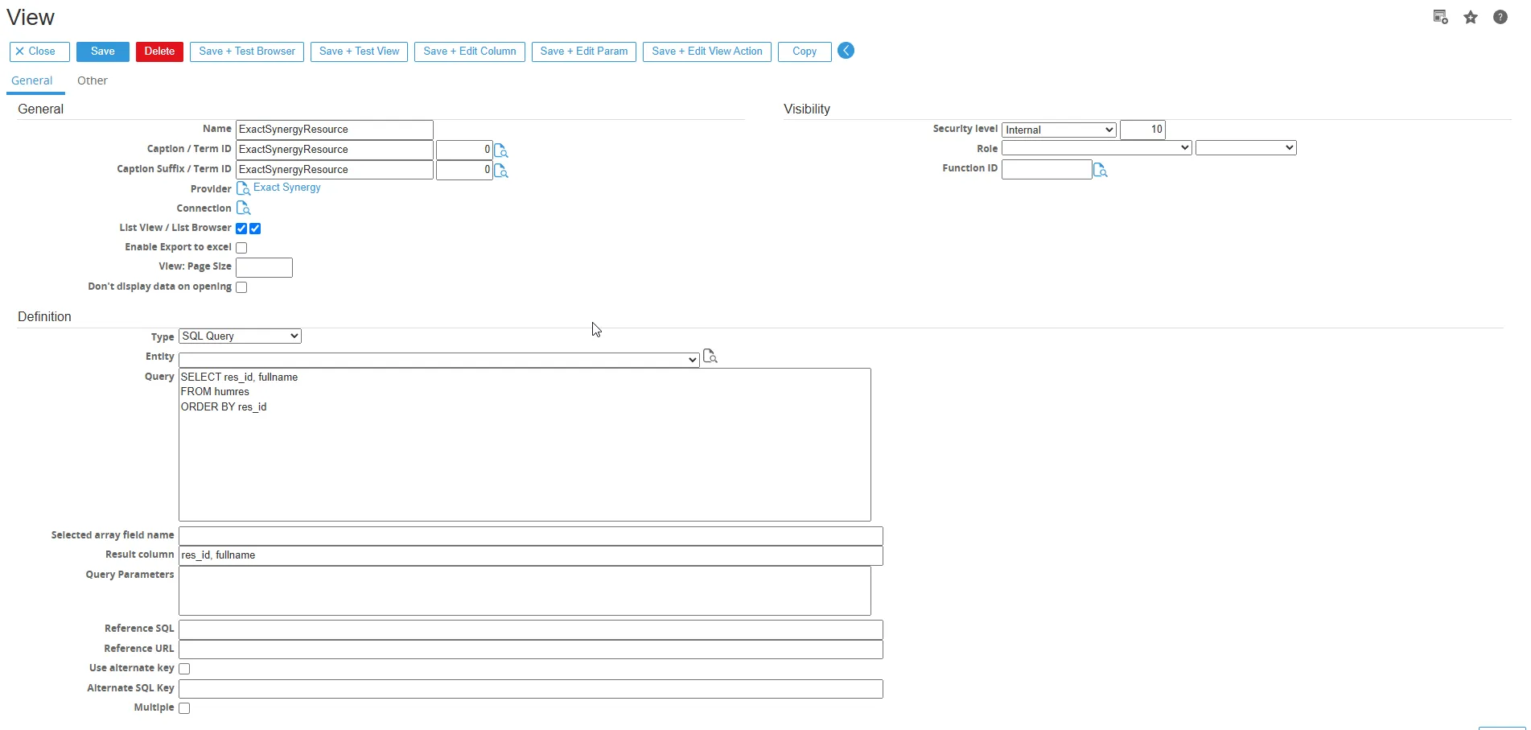Select the General tab
Viewport: 1531px width, 730px height.
point(32,80)
